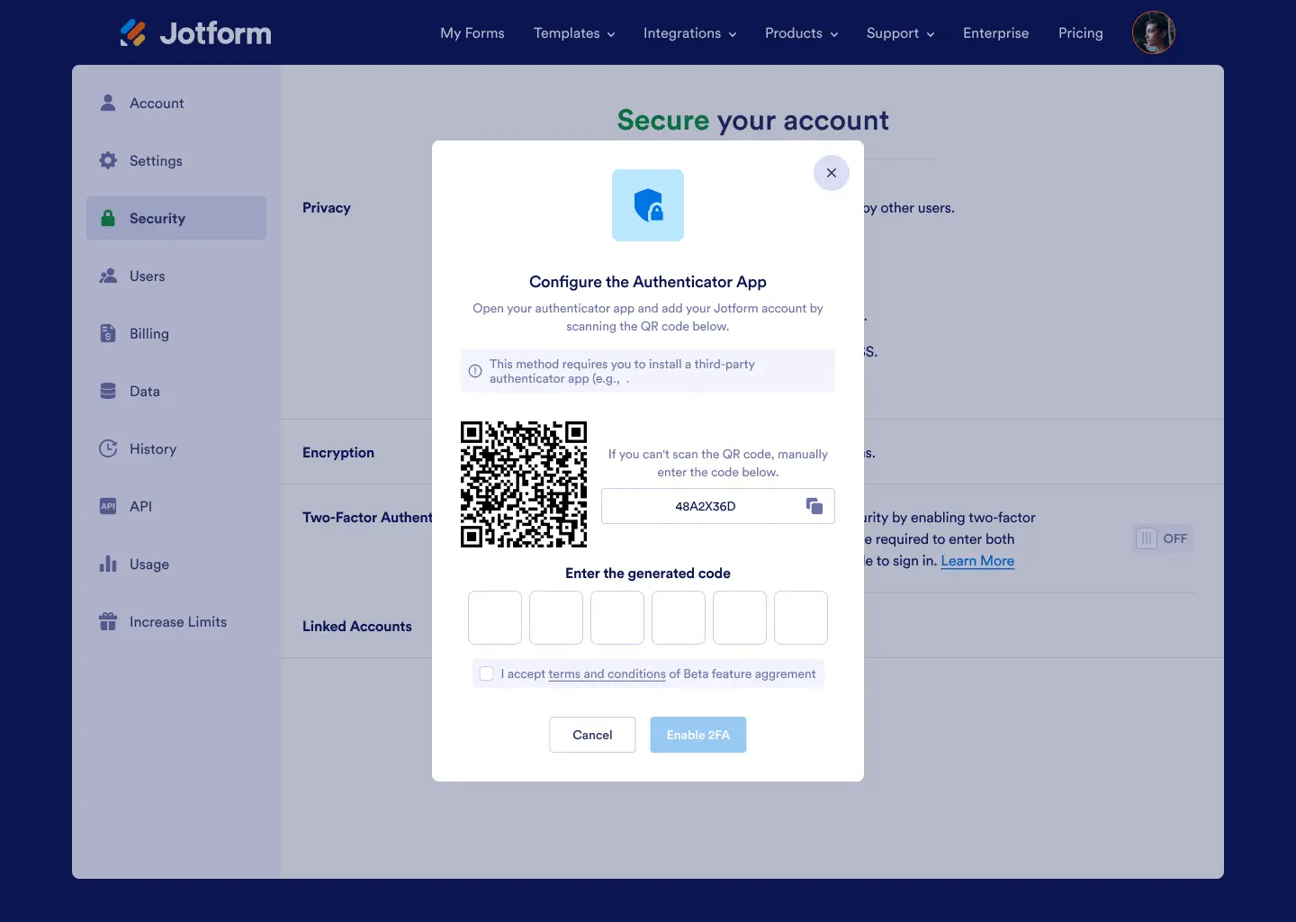Click the Settings gear icon in sidebar
Viewport: 1296px width, 922px height.
(x=108, y=160)
